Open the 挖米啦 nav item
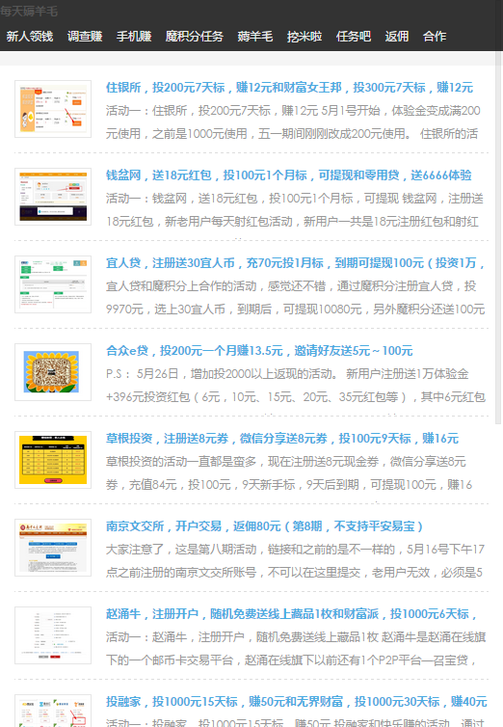The width and height of the screenshot is (503, 727). coord(304,37)
